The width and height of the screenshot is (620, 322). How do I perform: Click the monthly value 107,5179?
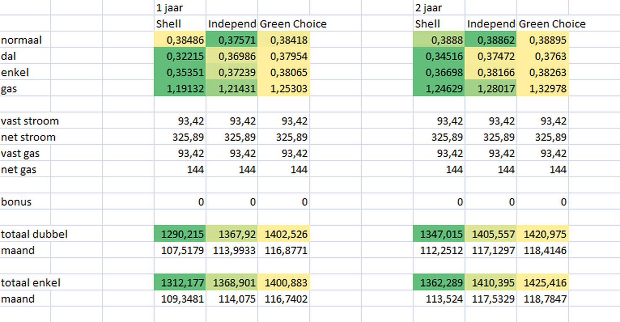click(x=180, y=250)
